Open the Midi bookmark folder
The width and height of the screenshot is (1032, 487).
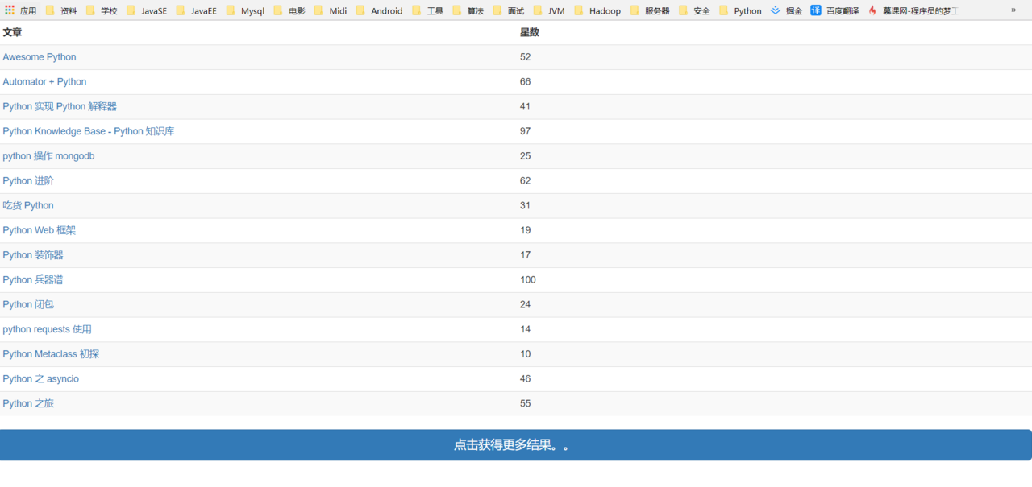coord(331,10)
